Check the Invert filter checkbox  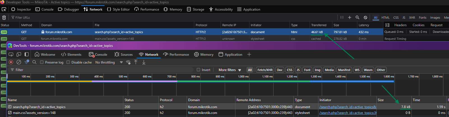click(198, 70)
